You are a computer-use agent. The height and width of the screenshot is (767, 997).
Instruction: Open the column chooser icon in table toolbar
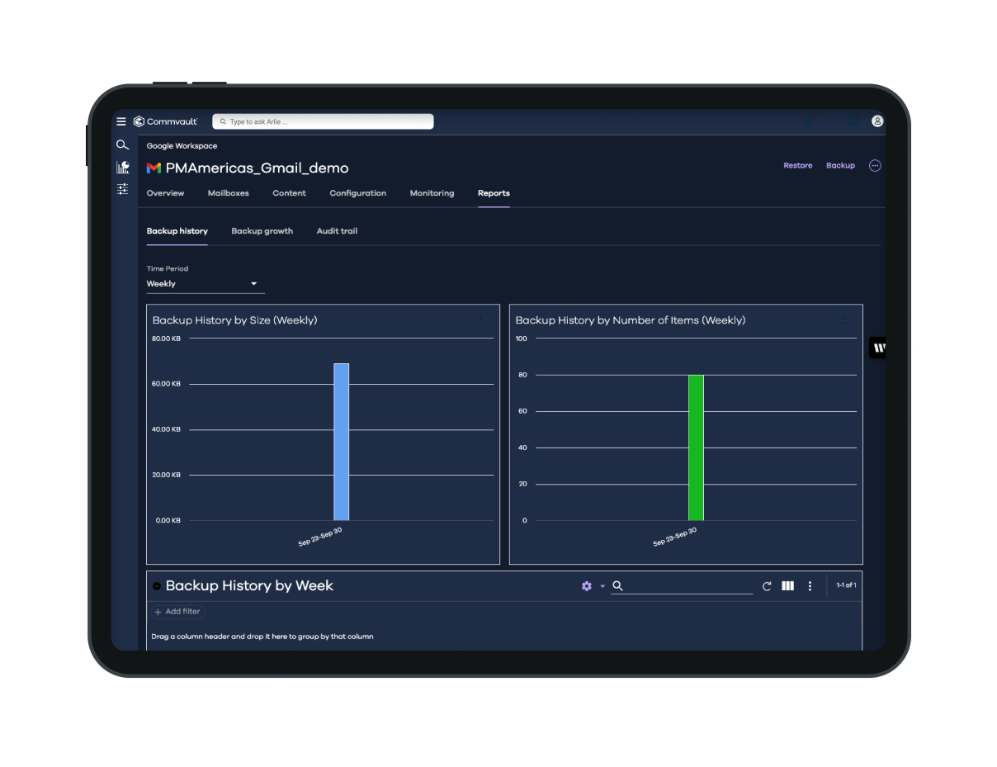(788, 586)
